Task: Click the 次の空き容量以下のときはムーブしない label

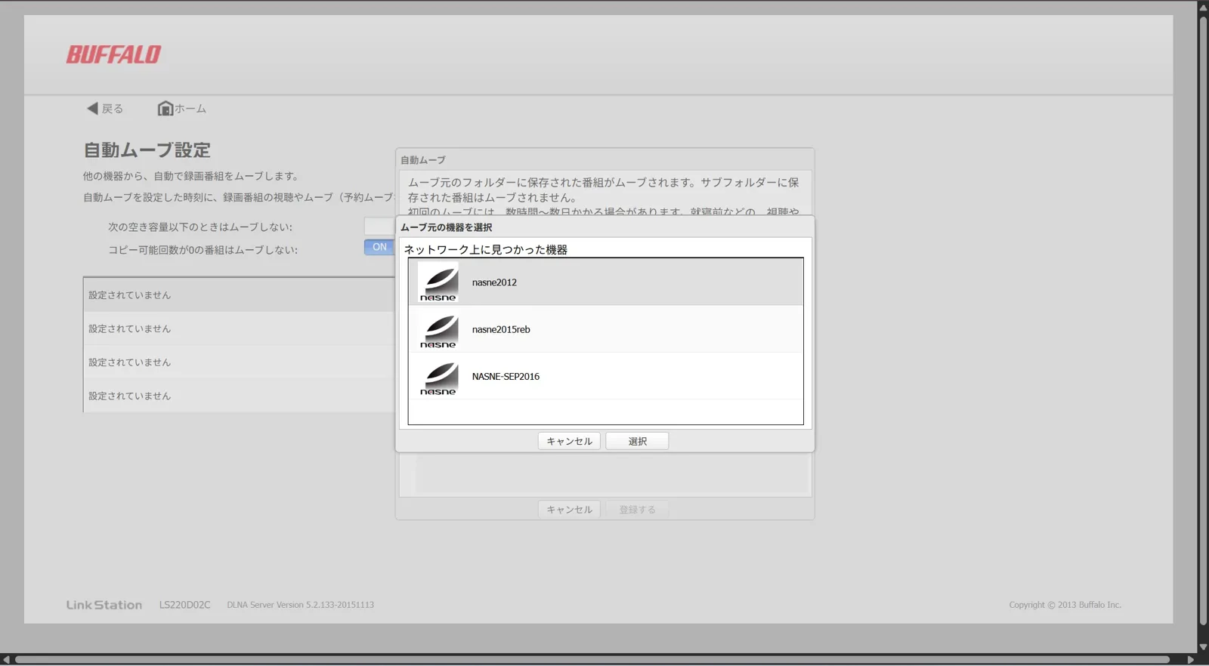Action: pyautogui.click(x=200, y=227)
